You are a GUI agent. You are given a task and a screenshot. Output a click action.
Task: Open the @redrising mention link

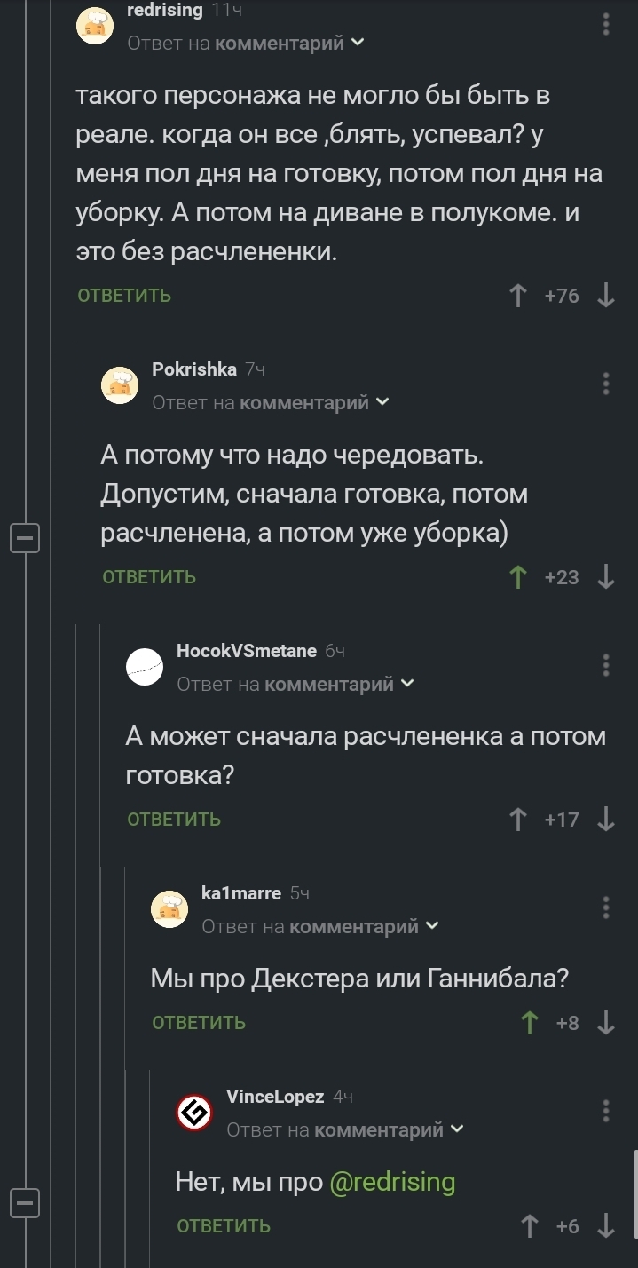pyautogui.click(x=392, y=1182)
